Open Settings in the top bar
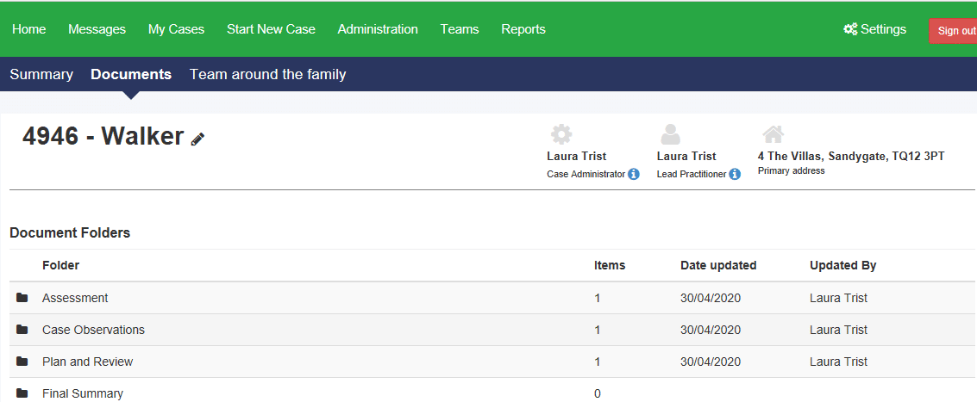This screenshot has width=977, height=402. point(874,29)
